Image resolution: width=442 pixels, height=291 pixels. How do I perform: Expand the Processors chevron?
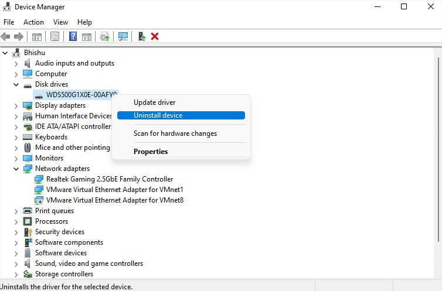coord(16,222)
